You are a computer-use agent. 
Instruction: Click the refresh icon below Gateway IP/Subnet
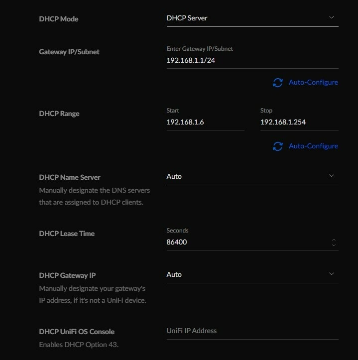coord(277,83)
